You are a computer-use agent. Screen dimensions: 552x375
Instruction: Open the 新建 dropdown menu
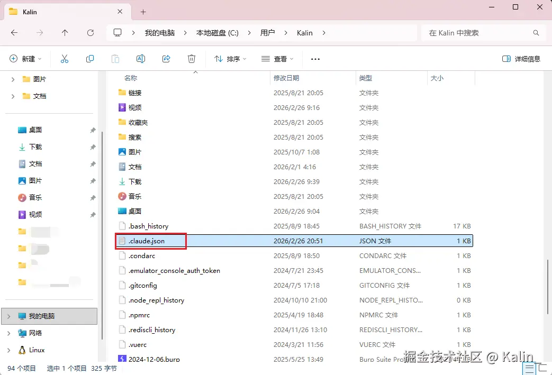(x=25, y=59)
